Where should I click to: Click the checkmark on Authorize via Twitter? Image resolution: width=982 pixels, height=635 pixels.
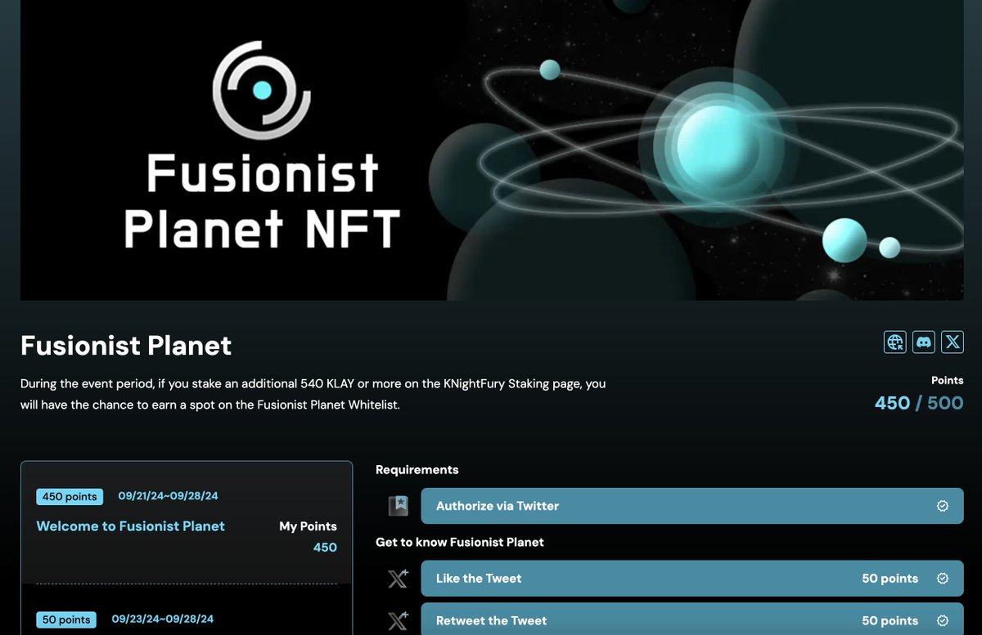click(x=943, y=506)
